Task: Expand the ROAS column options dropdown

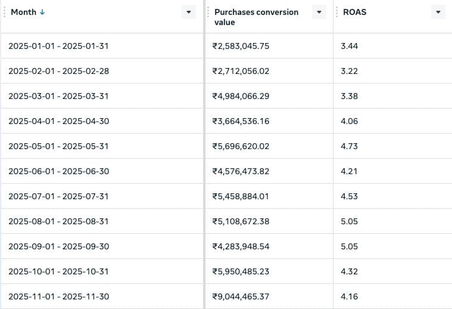Action: tap(438, 12)
